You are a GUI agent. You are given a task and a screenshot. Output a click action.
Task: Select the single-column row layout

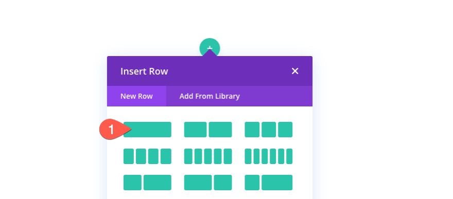coord(147,130)
